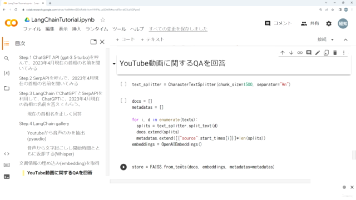Close the 目次 panel
Viewport: 356px width, 200px height.
click(102, 42)
